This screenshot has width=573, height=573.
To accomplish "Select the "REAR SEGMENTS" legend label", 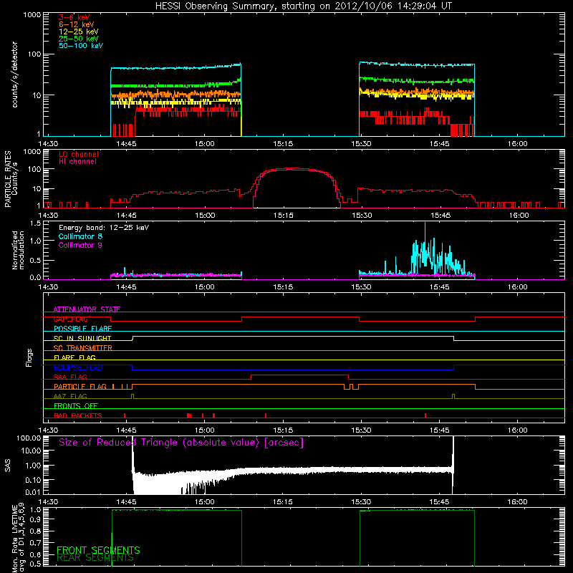I will pos(95,558).
